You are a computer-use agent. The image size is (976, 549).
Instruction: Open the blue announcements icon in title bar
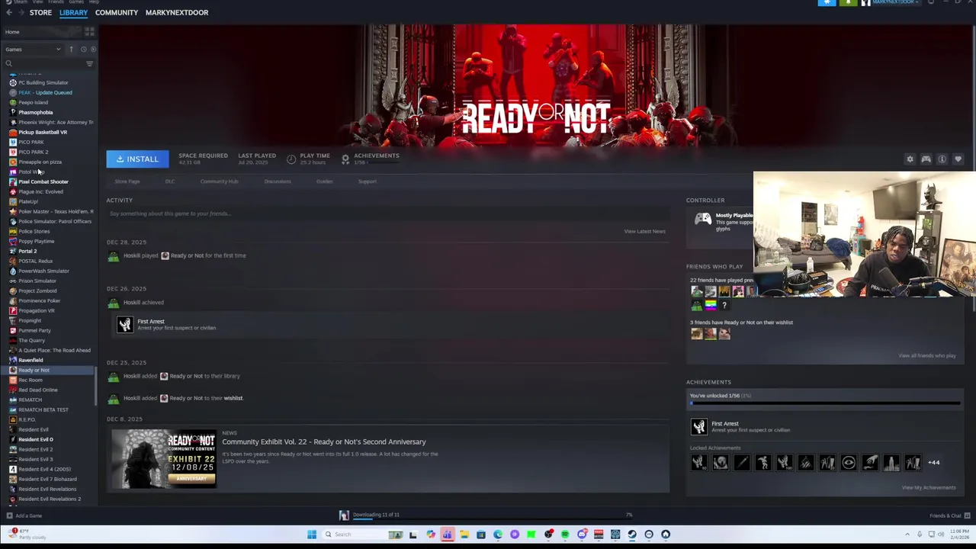(827, 2)
